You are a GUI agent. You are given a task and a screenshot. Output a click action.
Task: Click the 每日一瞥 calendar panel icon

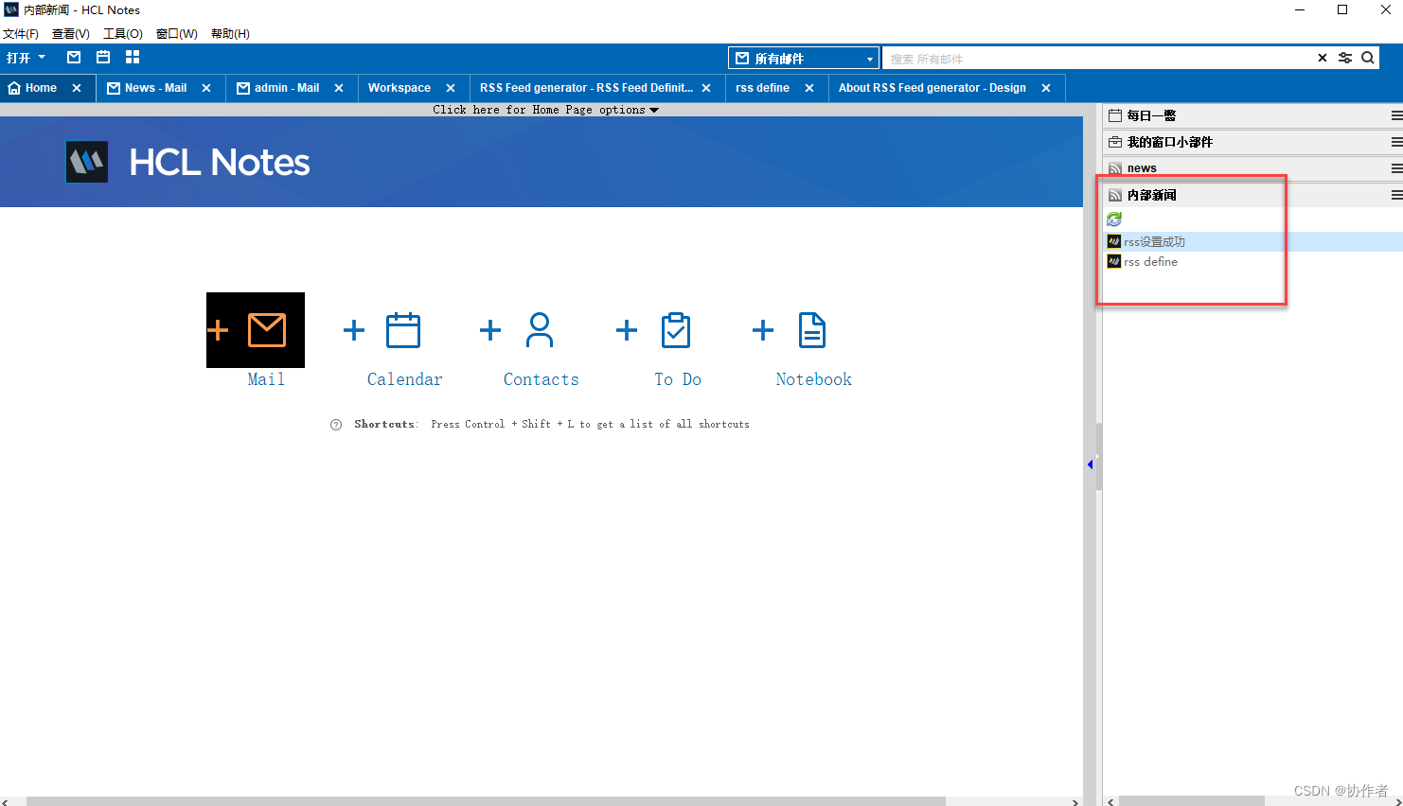[1115, 115]
